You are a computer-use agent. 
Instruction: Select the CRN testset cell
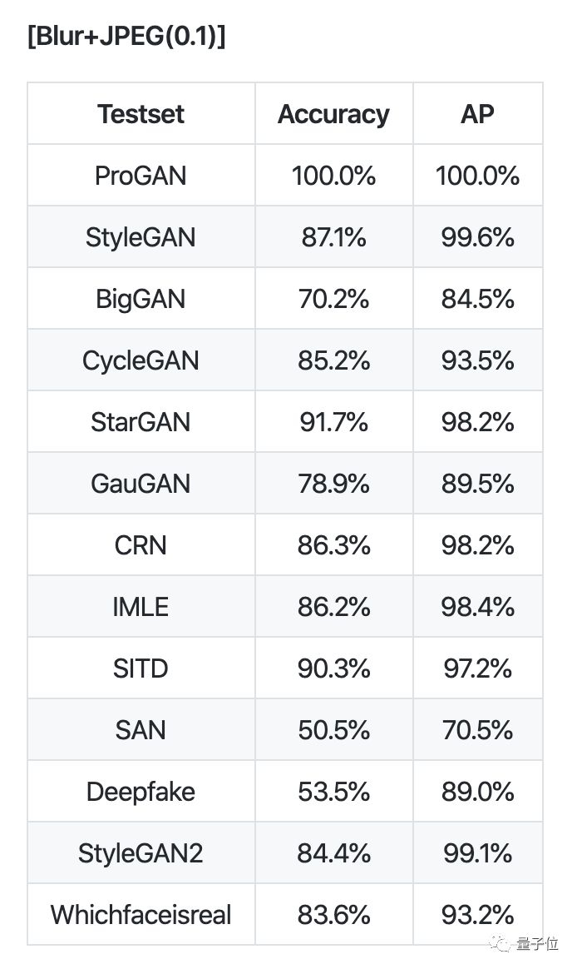click(x=141, y=545)
